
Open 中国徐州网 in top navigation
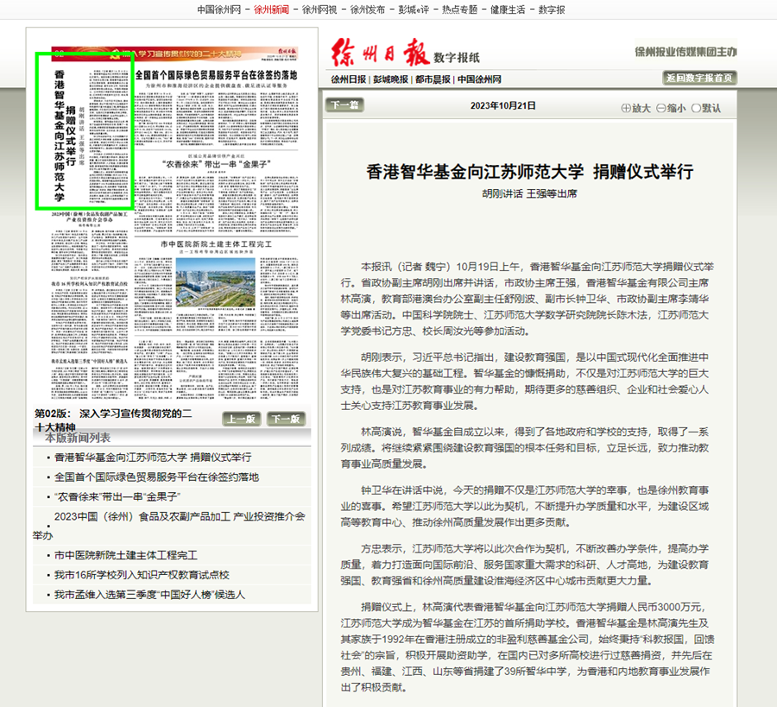pyautogui.click(x=218, y=9)
